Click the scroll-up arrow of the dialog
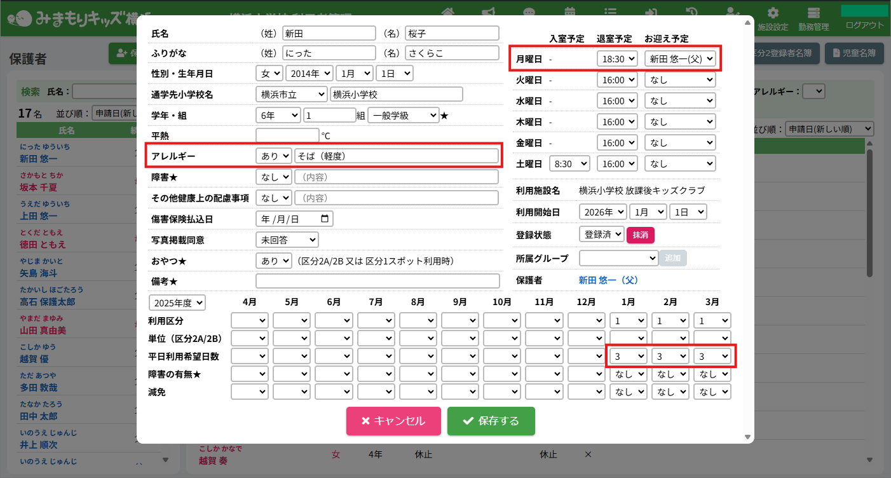891x478 pixels. (748, 27)
